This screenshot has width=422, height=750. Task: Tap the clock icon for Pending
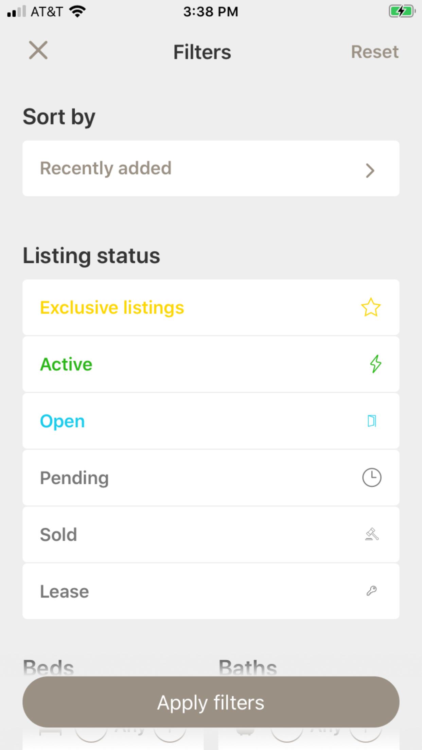(372, 478)
